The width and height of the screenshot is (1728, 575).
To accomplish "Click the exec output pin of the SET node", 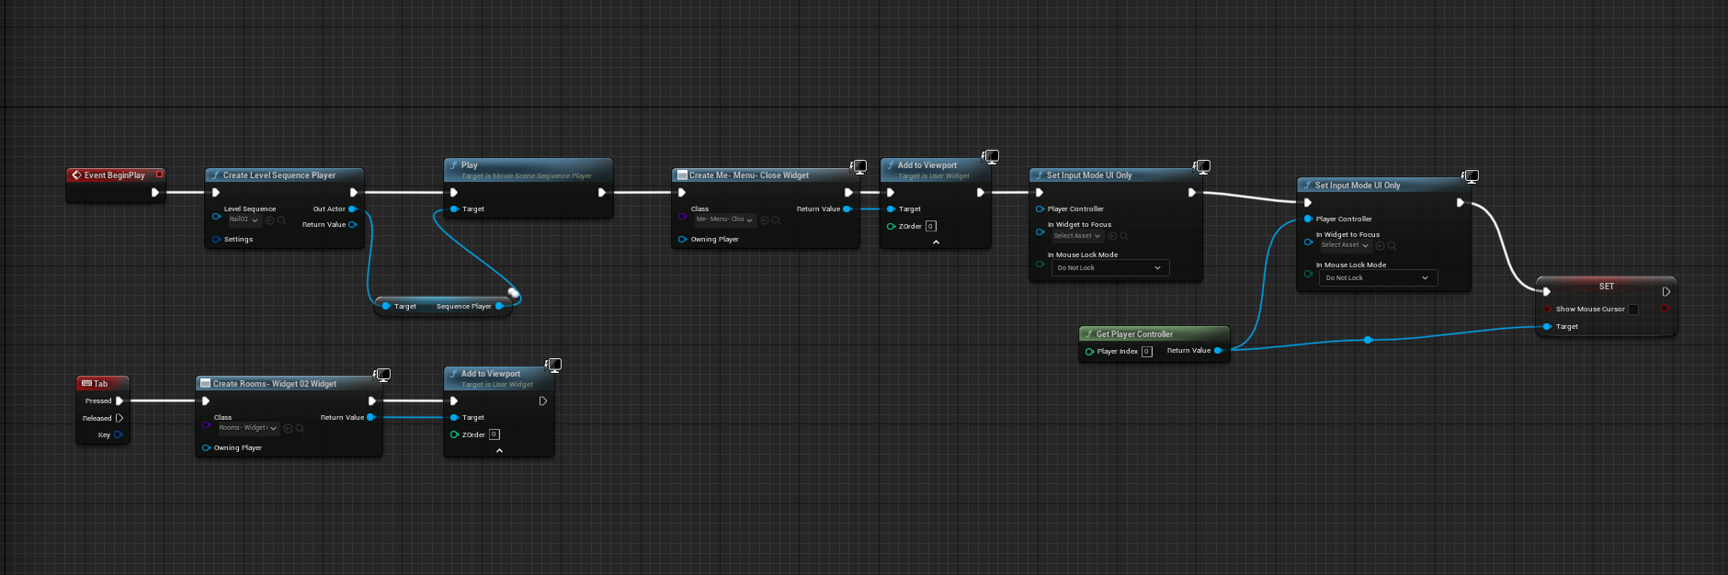I will (x=1665, y=292).
